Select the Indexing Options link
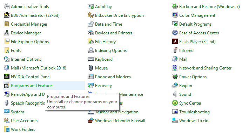Screen dimensions: 249x133 (111, 51)
